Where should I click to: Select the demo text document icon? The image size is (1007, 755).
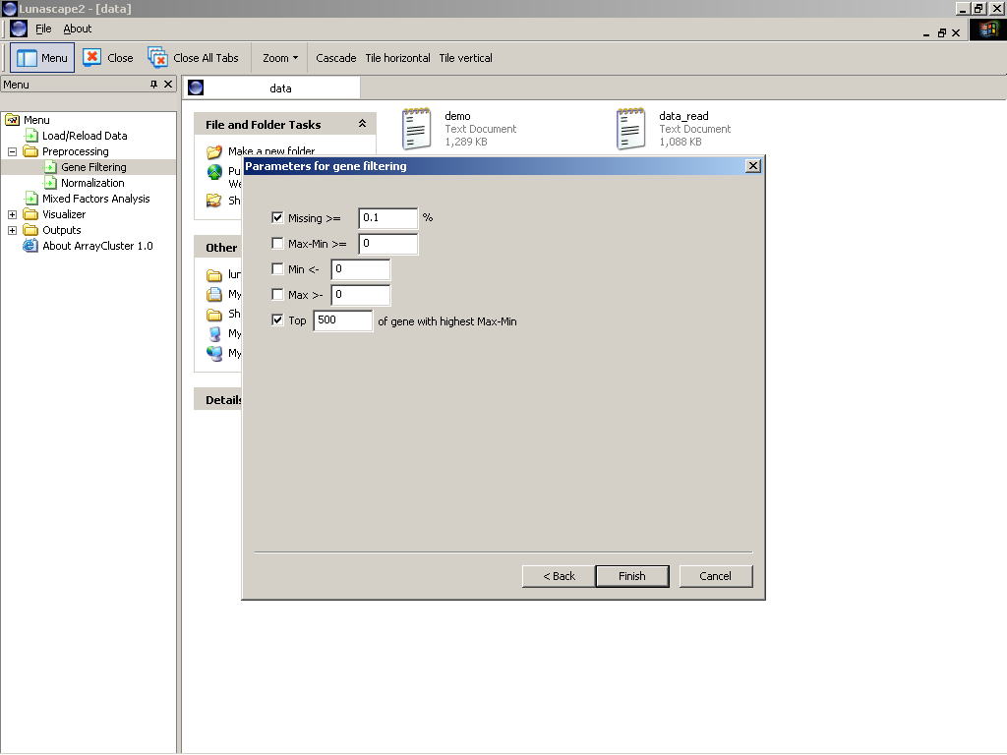pyautogui.click(x=416, y=129)
